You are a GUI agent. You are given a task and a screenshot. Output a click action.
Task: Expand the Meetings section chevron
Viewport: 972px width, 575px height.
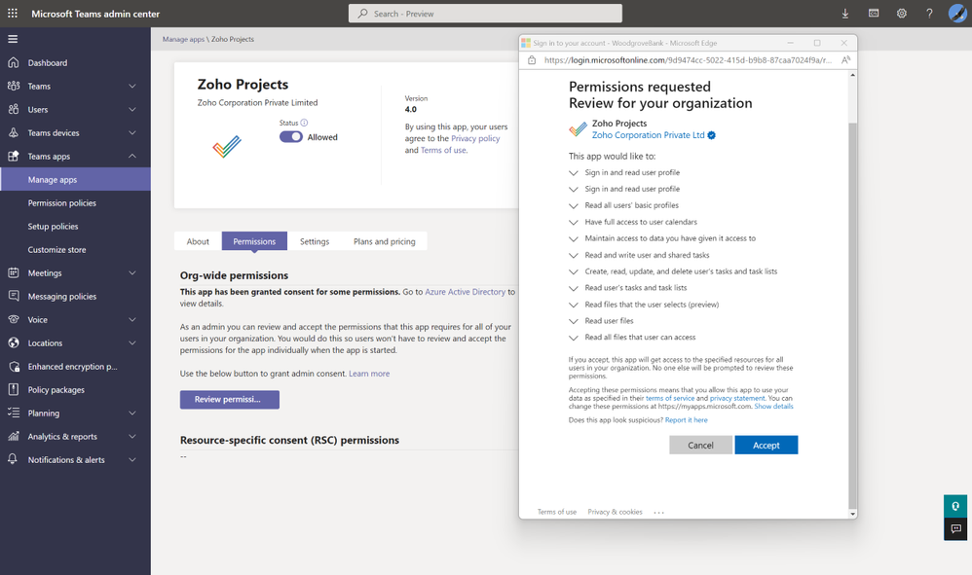132,273
